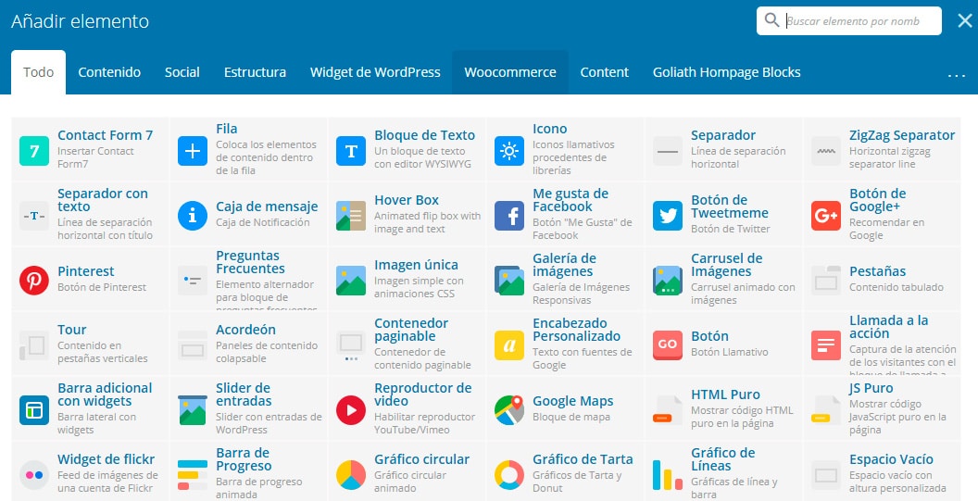Click 'Botón Llamativo' description text

730,353
